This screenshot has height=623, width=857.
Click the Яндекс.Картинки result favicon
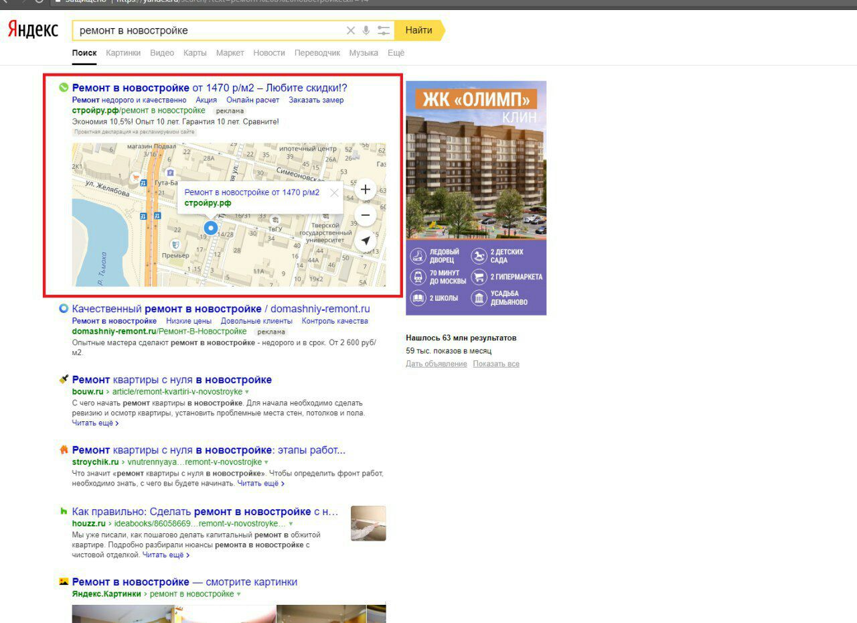pyautogui.click(x=64, y=581)
